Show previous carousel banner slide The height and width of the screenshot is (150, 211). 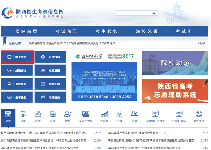pyautogui.click(x=74, y=78)
